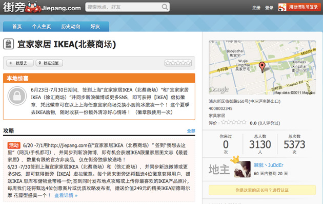Image resolution: width=323 pixels, height=204 pixels.
Task: Click the 注册 link
Action: (256, 8)
